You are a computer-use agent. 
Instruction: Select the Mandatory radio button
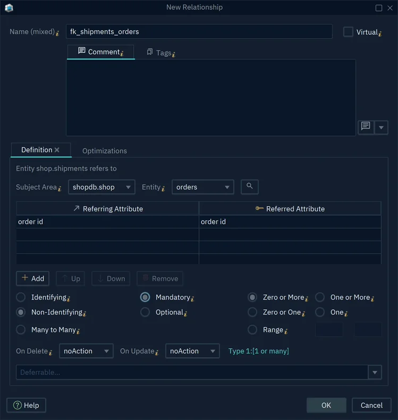pos(145,297)
